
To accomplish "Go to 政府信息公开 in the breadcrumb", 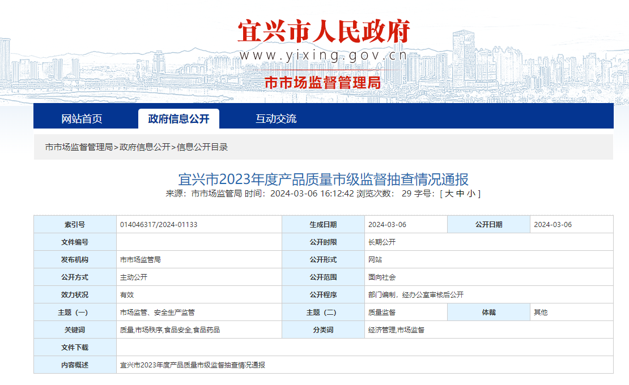I will coord(144,147).
